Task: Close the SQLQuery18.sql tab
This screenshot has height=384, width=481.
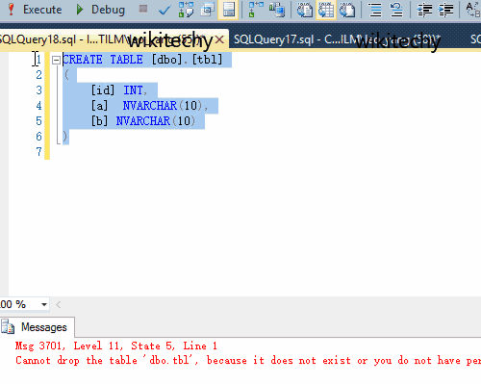Action: [219, 39]
